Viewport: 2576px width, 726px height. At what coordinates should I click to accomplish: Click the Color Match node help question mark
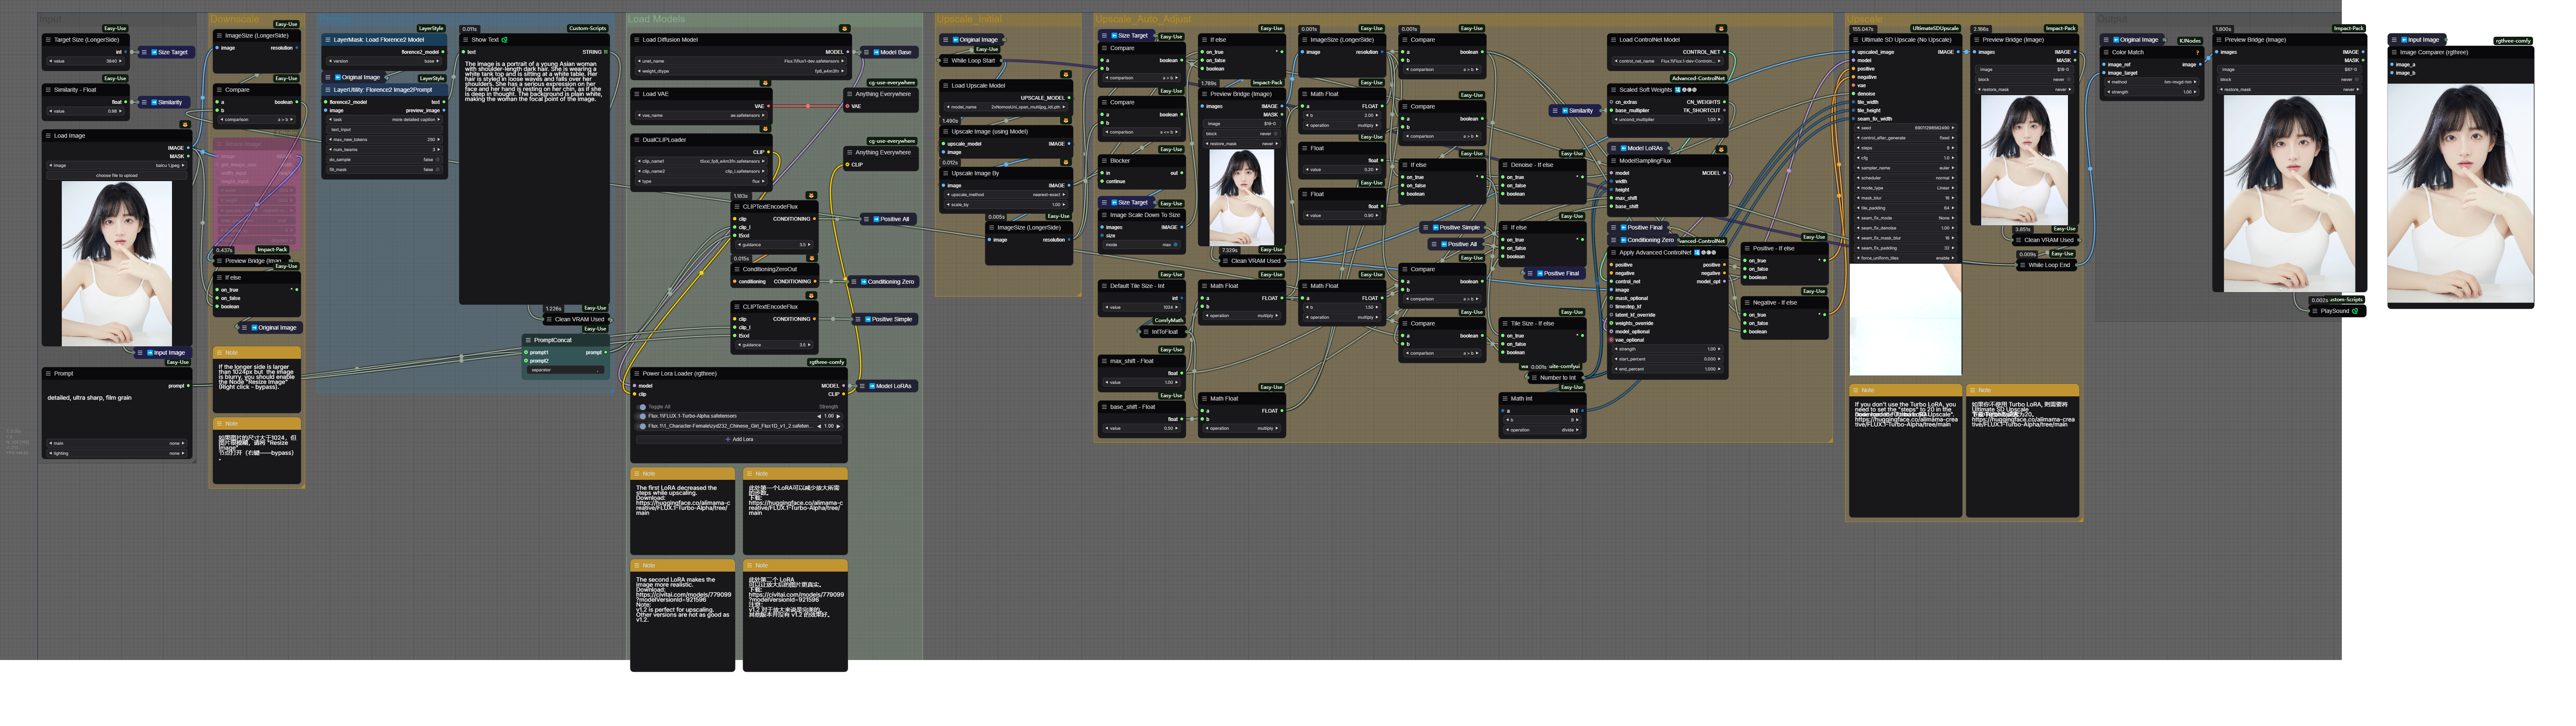click(2197, 52)
